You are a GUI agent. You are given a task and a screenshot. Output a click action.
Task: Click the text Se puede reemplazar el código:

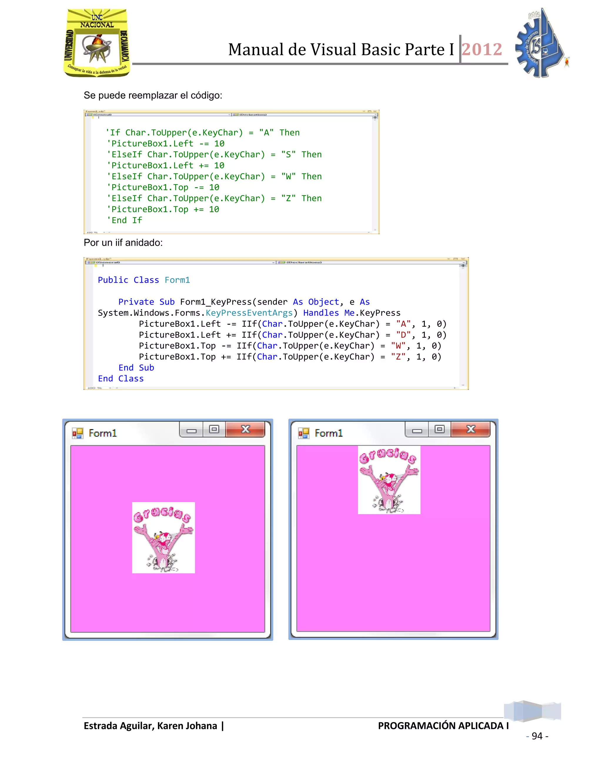(x=153, y=95)
